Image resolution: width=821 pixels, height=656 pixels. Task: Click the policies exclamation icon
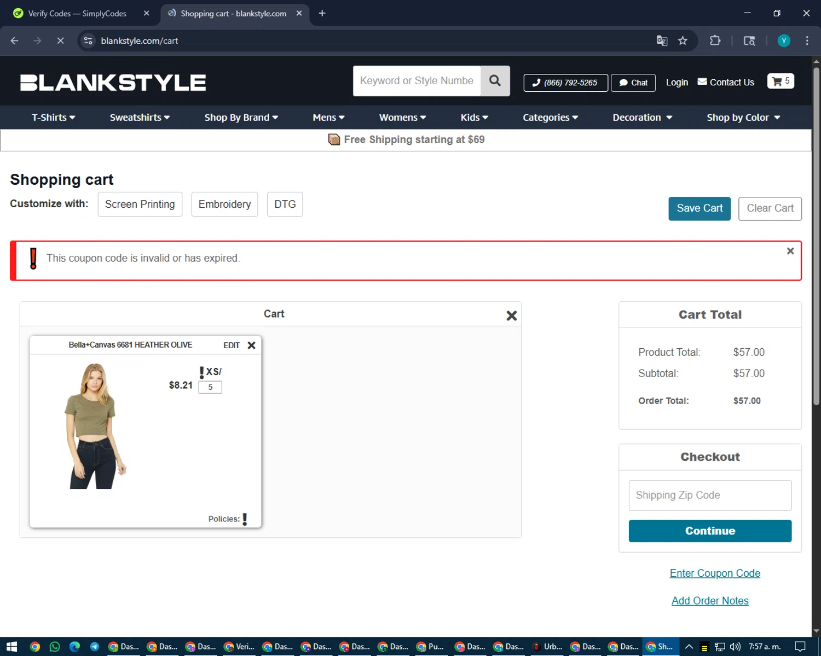(245, 519)
